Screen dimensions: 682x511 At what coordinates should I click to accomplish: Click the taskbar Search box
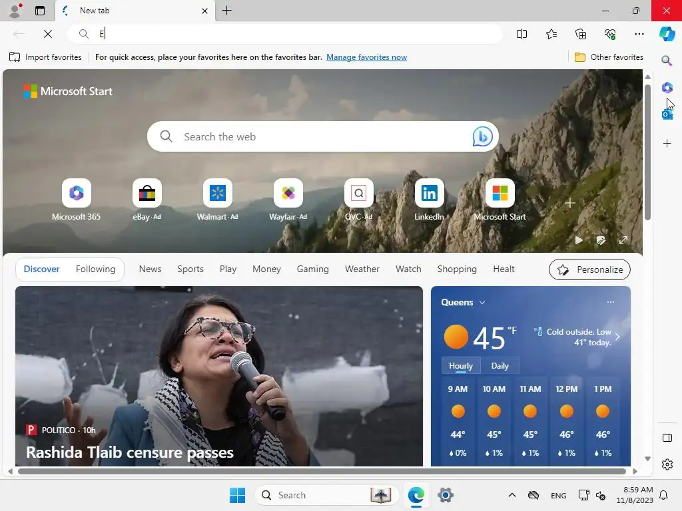(x=326, y=495)
